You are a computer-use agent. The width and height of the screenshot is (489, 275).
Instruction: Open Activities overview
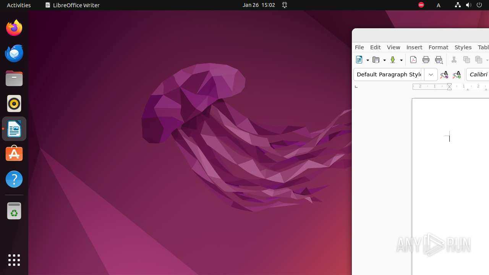click(x=19, y=5)
